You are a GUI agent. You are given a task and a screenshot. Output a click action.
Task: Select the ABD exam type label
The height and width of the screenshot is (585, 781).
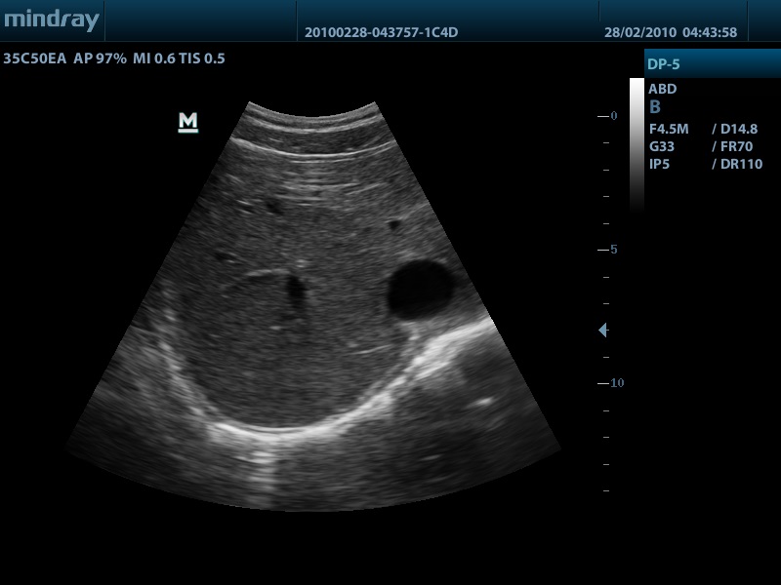663,89
